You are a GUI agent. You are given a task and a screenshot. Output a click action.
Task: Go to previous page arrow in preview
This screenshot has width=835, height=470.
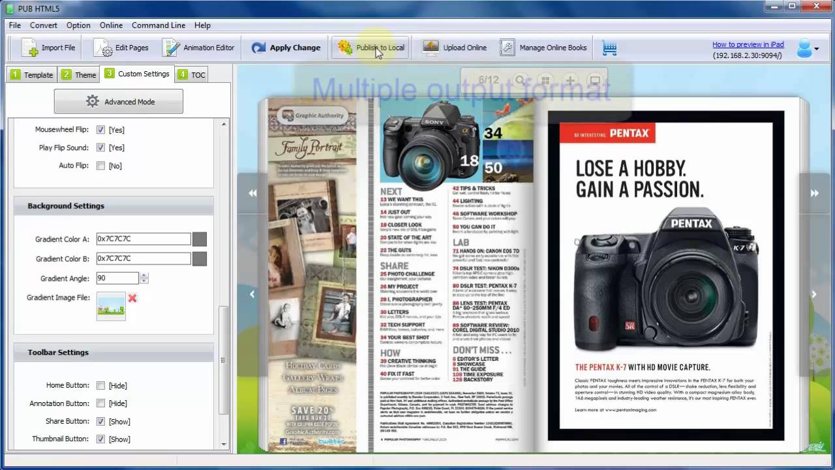[252, 294]
